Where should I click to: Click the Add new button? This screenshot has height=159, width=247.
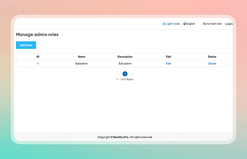[x=26, y=45]
